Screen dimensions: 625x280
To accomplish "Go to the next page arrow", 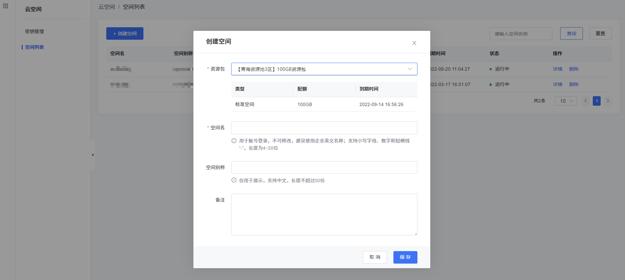I will 608,101.
